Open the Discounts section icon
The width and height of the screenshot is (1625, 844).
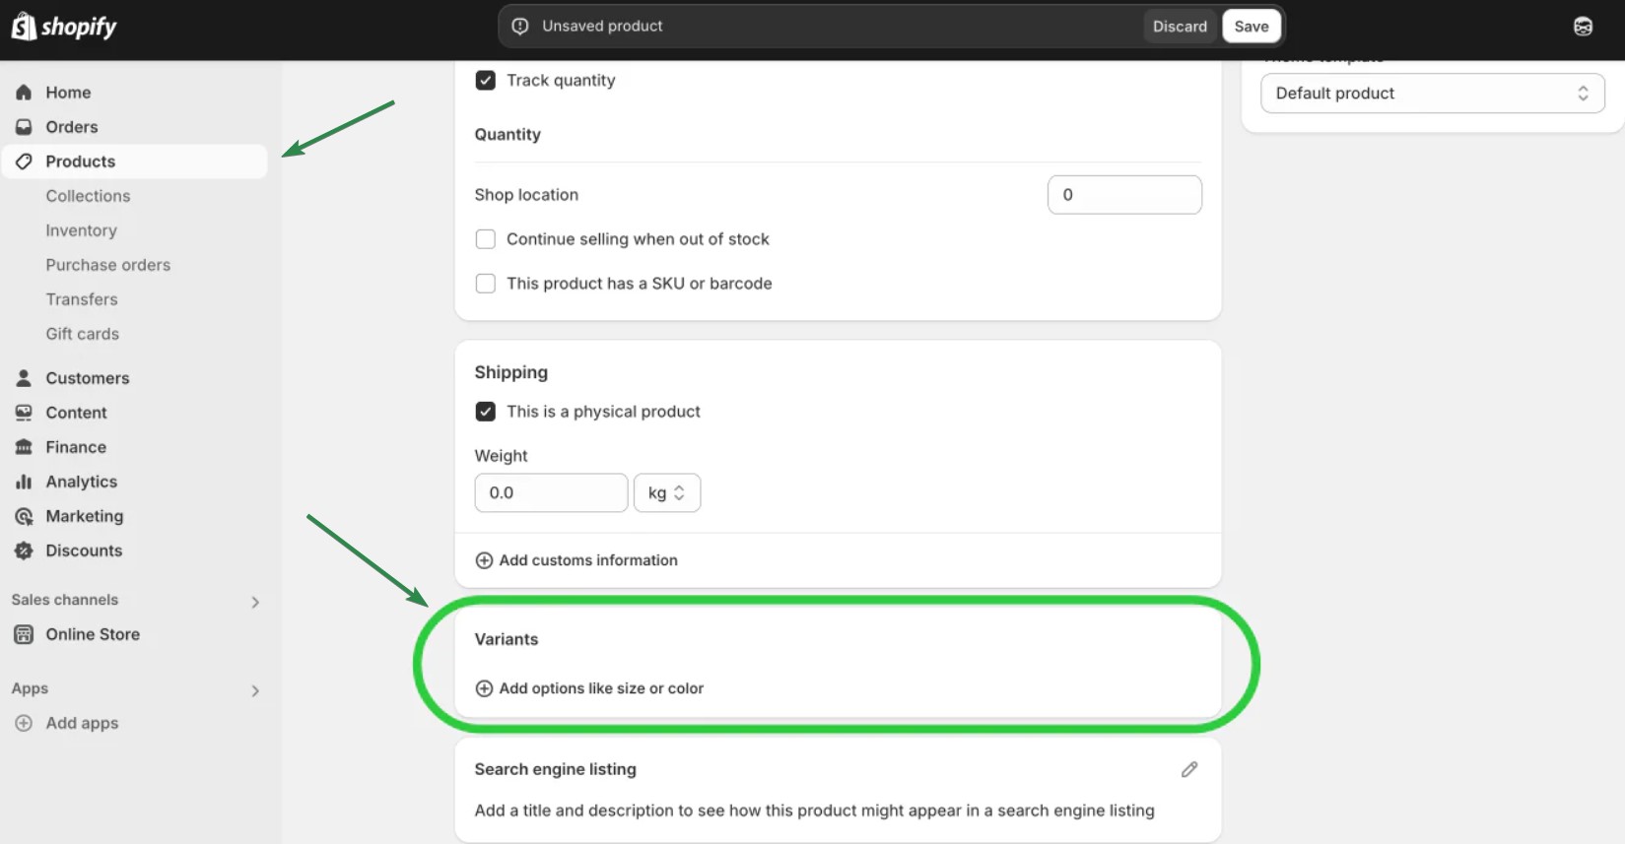point(23,551)
